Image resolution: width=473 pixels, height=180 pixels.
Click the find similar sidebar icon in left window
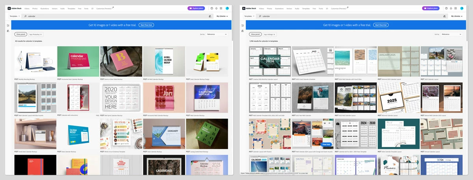(8, 31)
